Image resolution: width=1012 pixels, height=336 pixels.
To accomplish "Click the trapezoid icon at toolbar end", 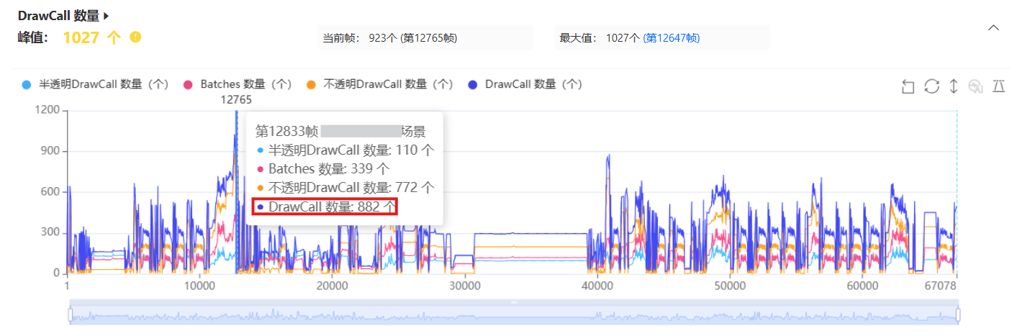I will click(998, 86).
